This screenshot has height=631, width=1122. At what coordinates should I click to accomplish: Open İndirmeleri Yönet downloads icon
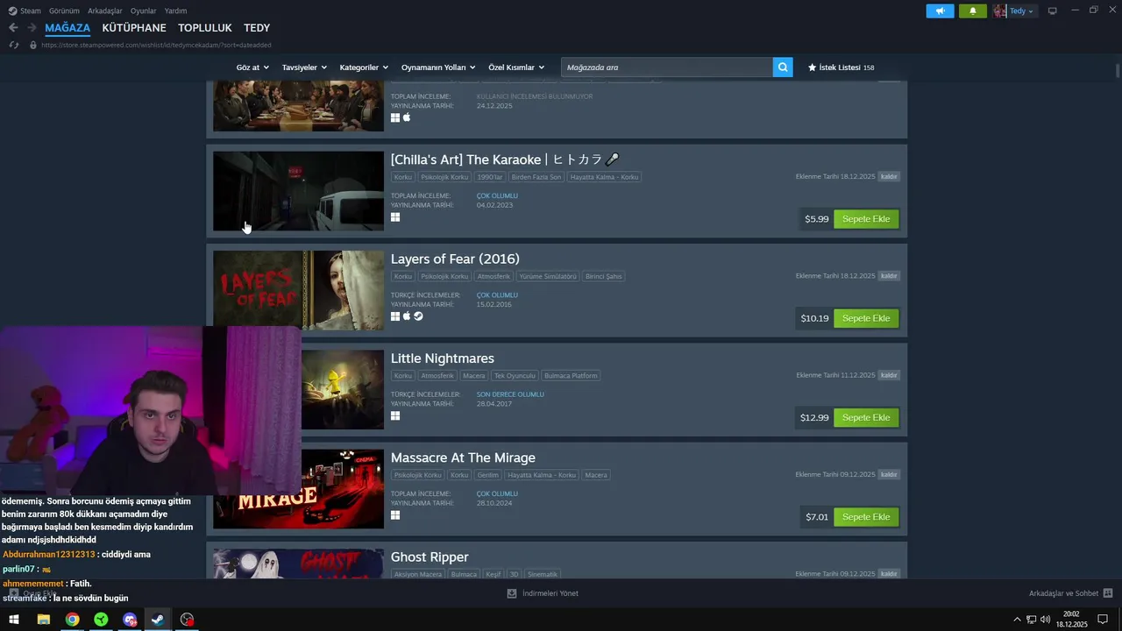click(x=512, y=593)
